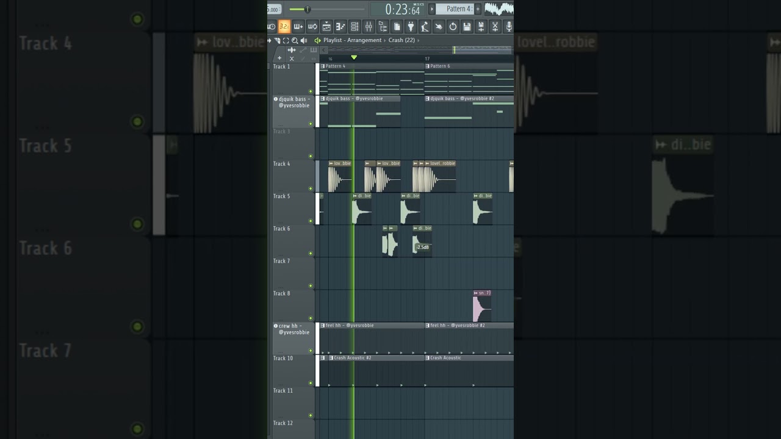This screenshot has height=439, width=781.
Task: Open menu of feel hh #2 clip
Action: 427,326
